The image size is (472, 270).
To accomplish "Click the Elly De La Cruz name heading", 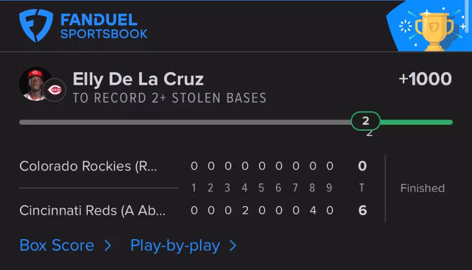I will tap(138, 79).
